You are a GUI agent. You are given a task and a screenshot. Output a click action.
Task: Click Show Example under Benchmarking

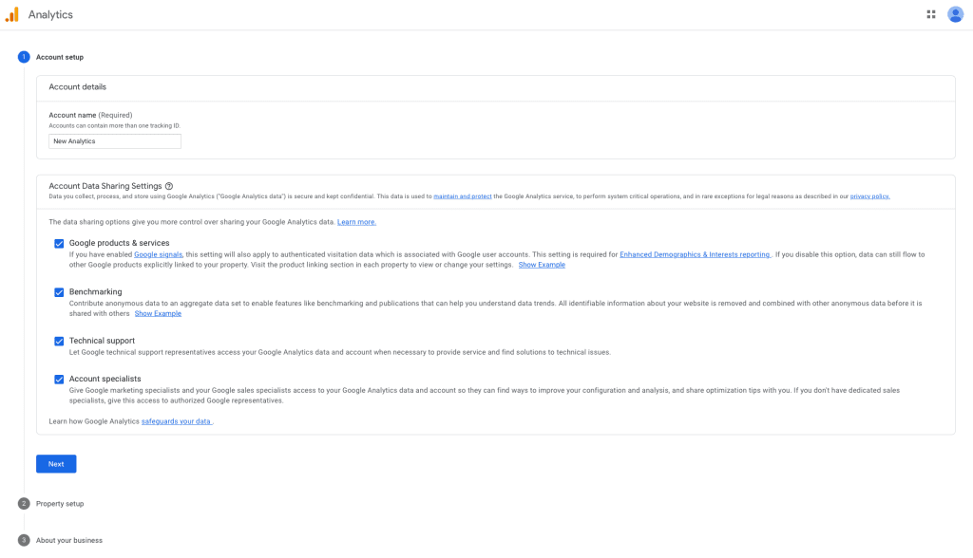click(158, 313)
